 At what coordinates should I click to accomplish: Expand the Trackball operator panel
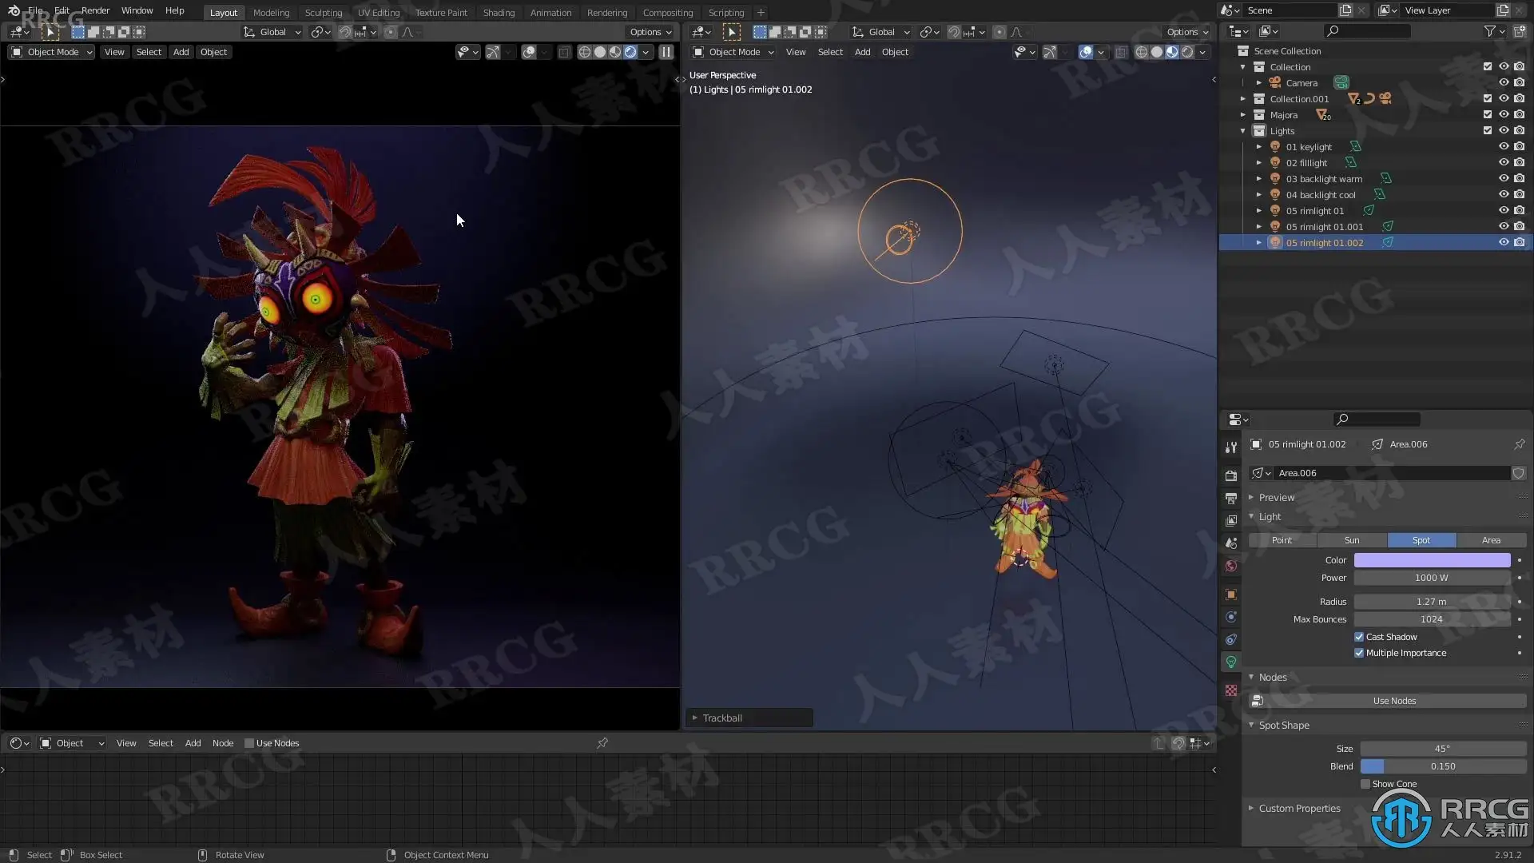pyautogui.click(x=749, y=718)
